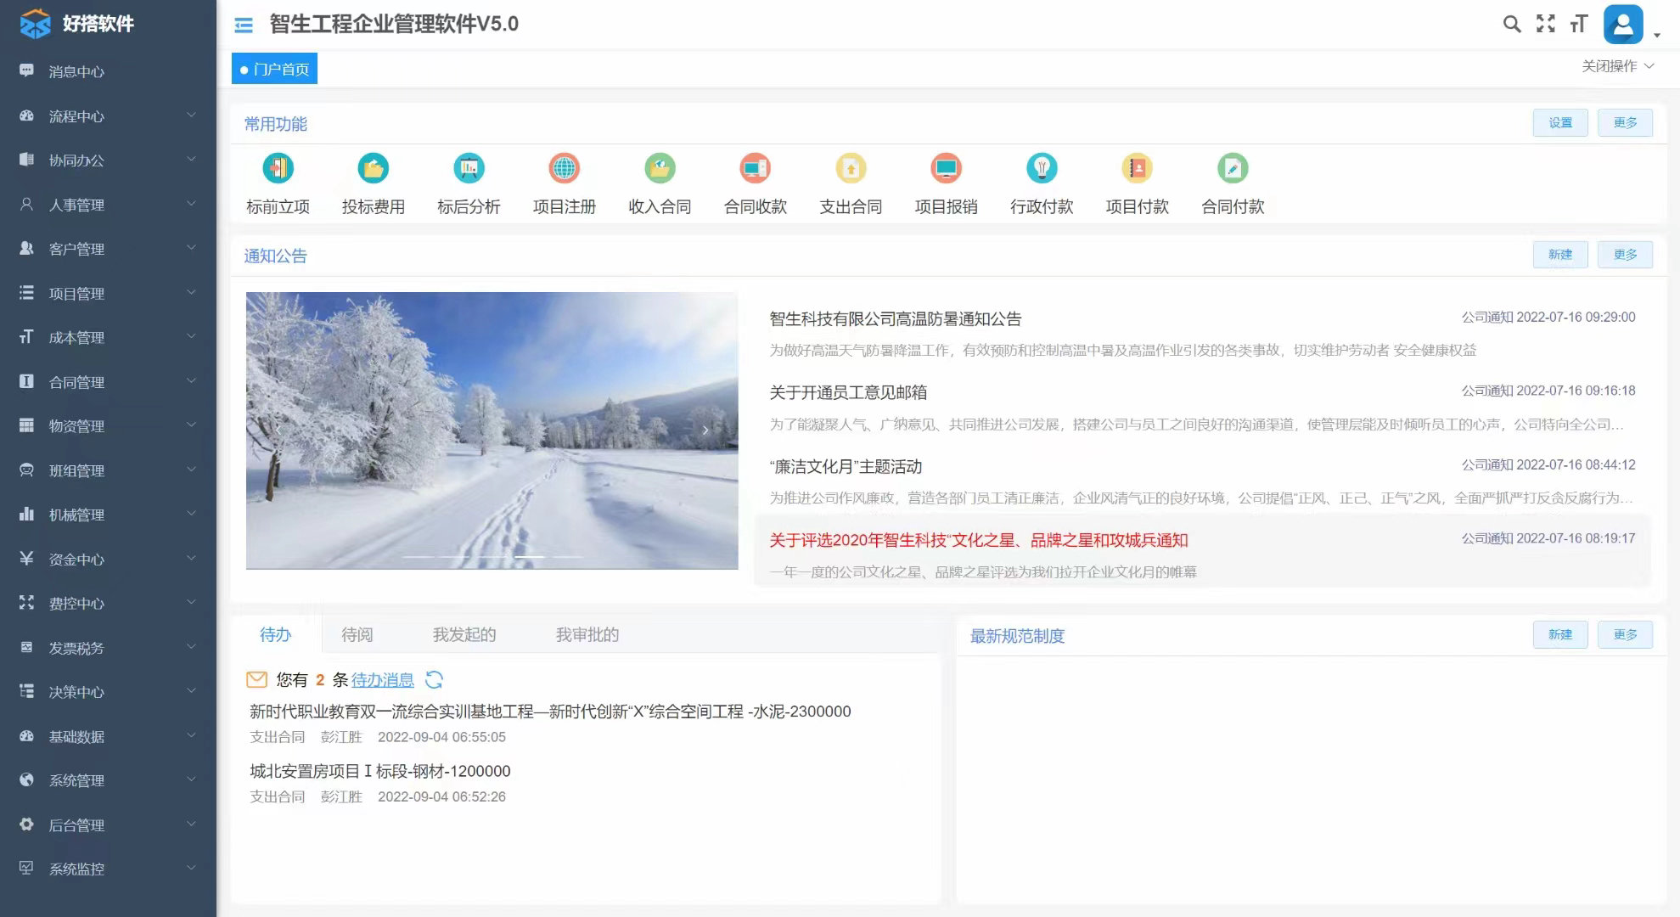Viewport: 1680px width, 917px height.
Task: Click 更多 button in 通知公告
Action: 1625,254
